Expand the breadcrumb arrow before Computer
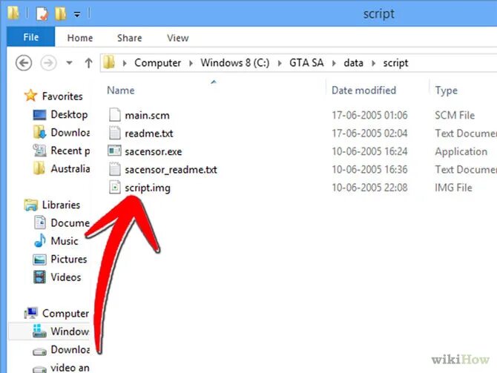The height and width of the screenshot is (373, 497). pos(125,63)
